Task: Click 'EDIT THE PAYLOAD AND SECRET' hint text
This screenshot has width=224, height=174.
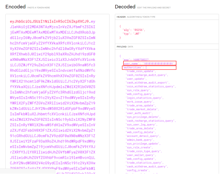Action: point(154,8)
